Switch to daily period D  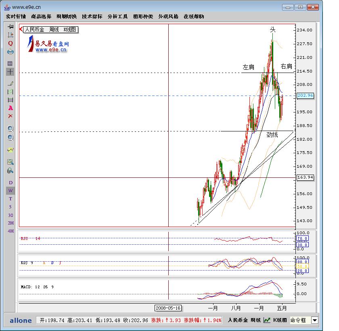pyautogui.click(x=10, y=183)
